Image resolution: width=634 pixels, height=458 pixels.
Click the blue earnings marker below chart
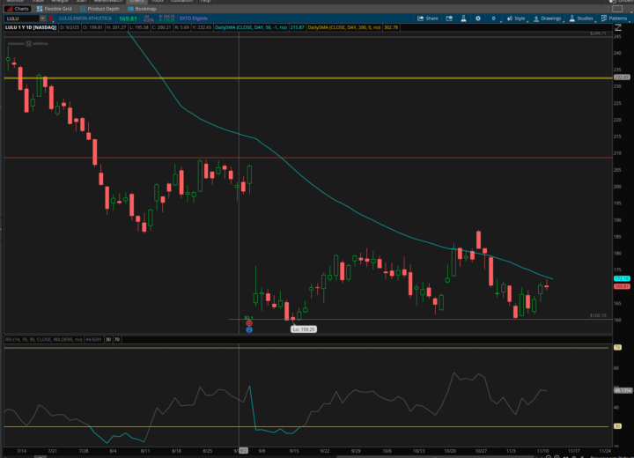click(x=249, y=329)
